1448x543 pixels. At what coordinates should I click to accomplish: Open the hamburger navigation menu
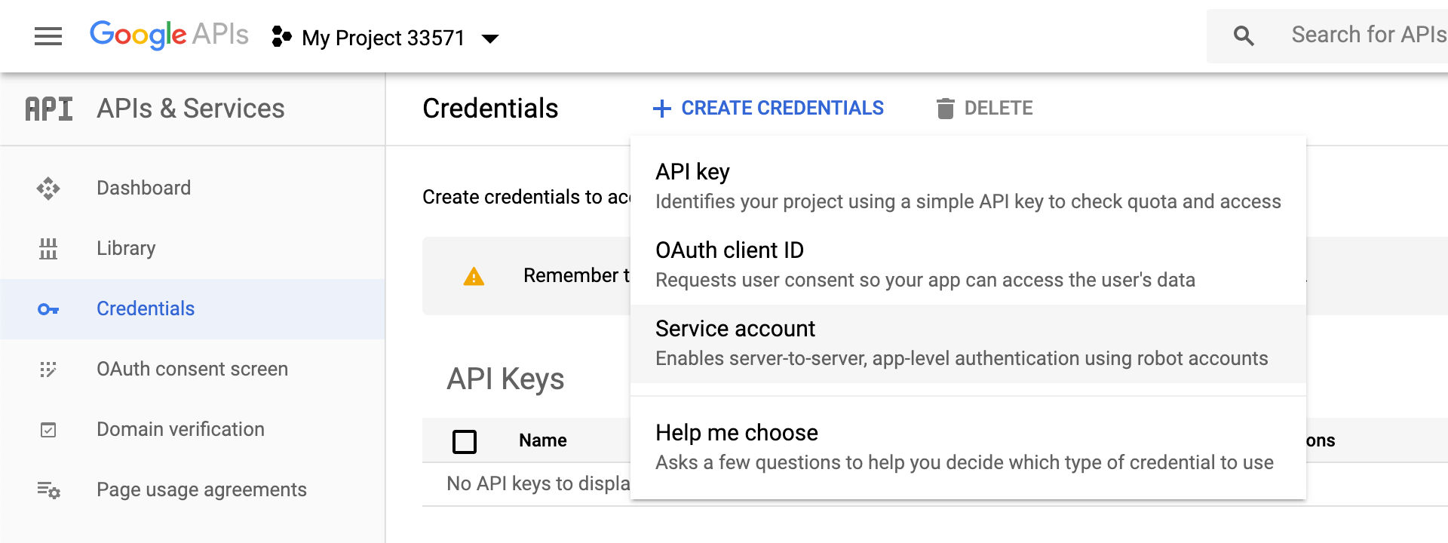(x=48, y=36)
